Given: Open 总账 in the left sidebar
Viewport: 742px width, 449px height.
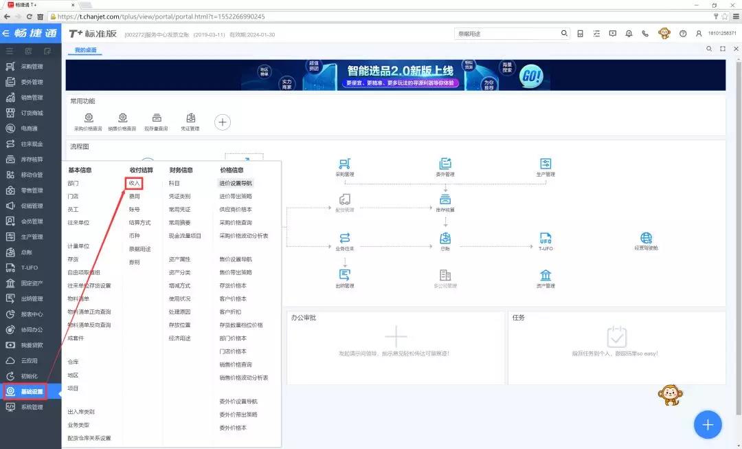Looking at the screenshot, I should click(27, 252).
